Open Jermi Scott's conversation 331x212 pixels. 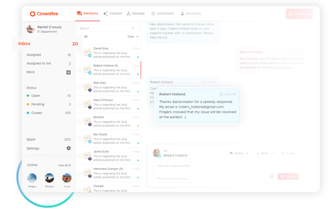108,156
